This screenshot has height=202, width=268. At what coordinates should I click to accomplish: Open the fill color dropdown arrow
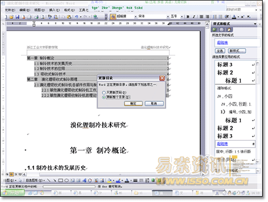pyautogui.click(x=113, y=181)
